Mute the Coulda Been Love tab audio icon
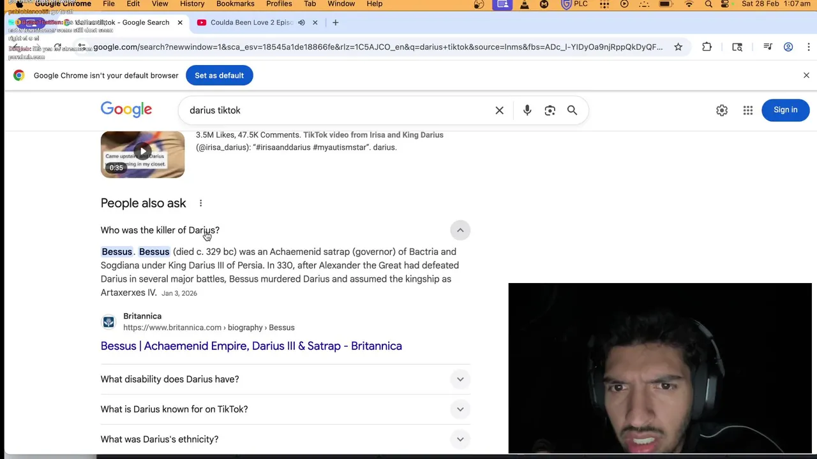Screen dimensions: 817x459 point(301,22)
